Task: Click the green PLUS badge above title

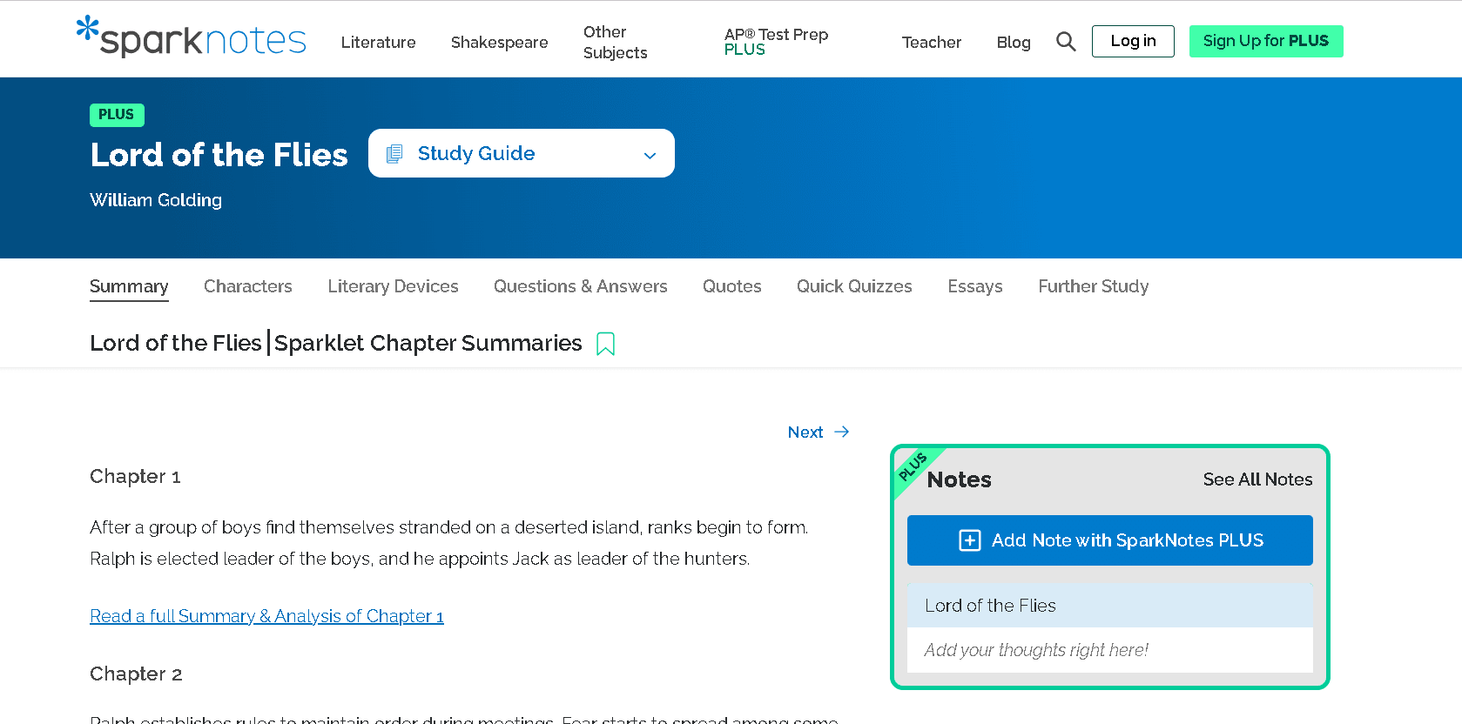Action: pos(117,115)
